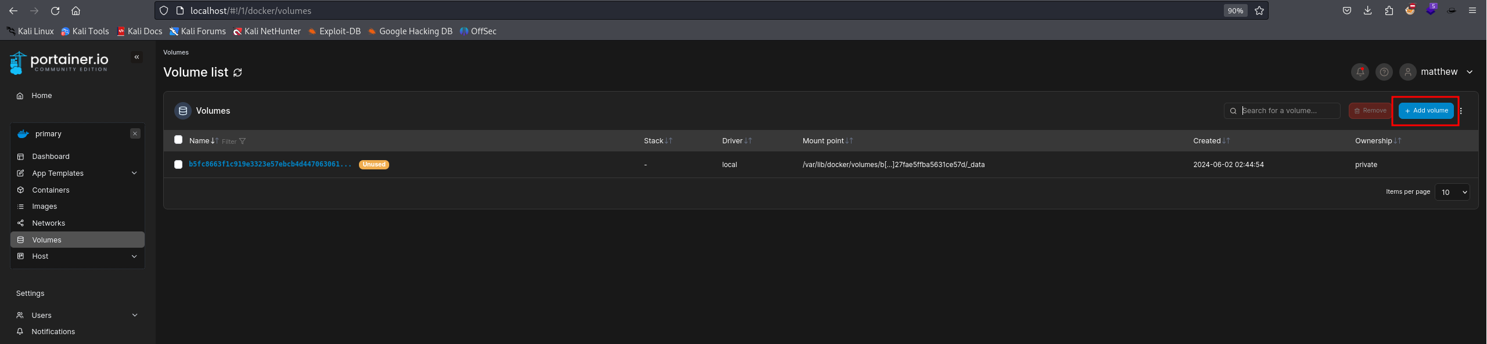Click the browser back arrow
Image resolution: width=1487 pixels, height=344 pixels.
click(x=13, y=10)
